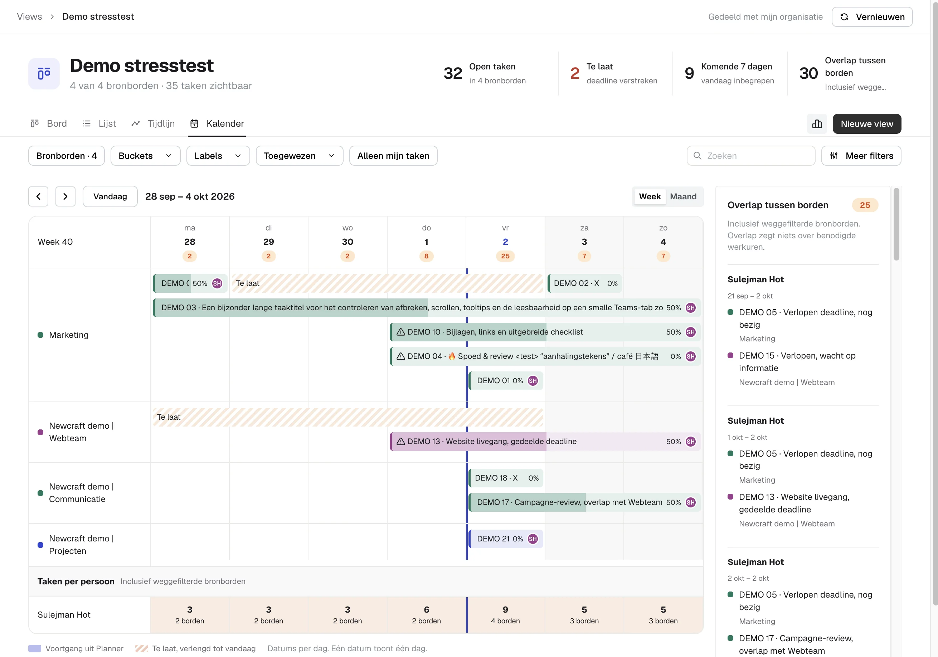The image size is (938, 657).
Task: Click SH avatar on DEMO 21 task
Action: coord(533,539)
